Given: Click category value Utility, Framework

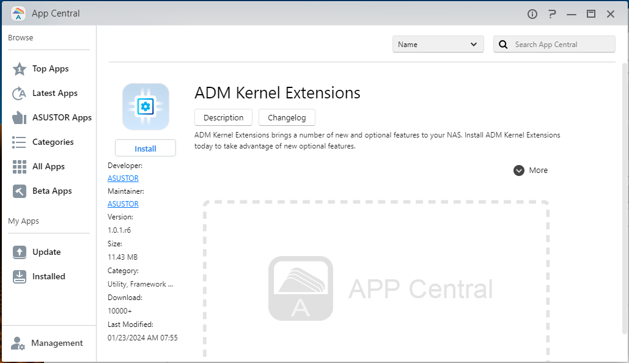Looking at the screenshot, I should 141,284.
